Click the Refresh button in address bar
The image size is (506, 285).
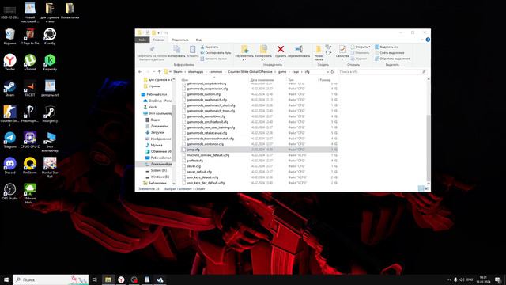(332, 72)
